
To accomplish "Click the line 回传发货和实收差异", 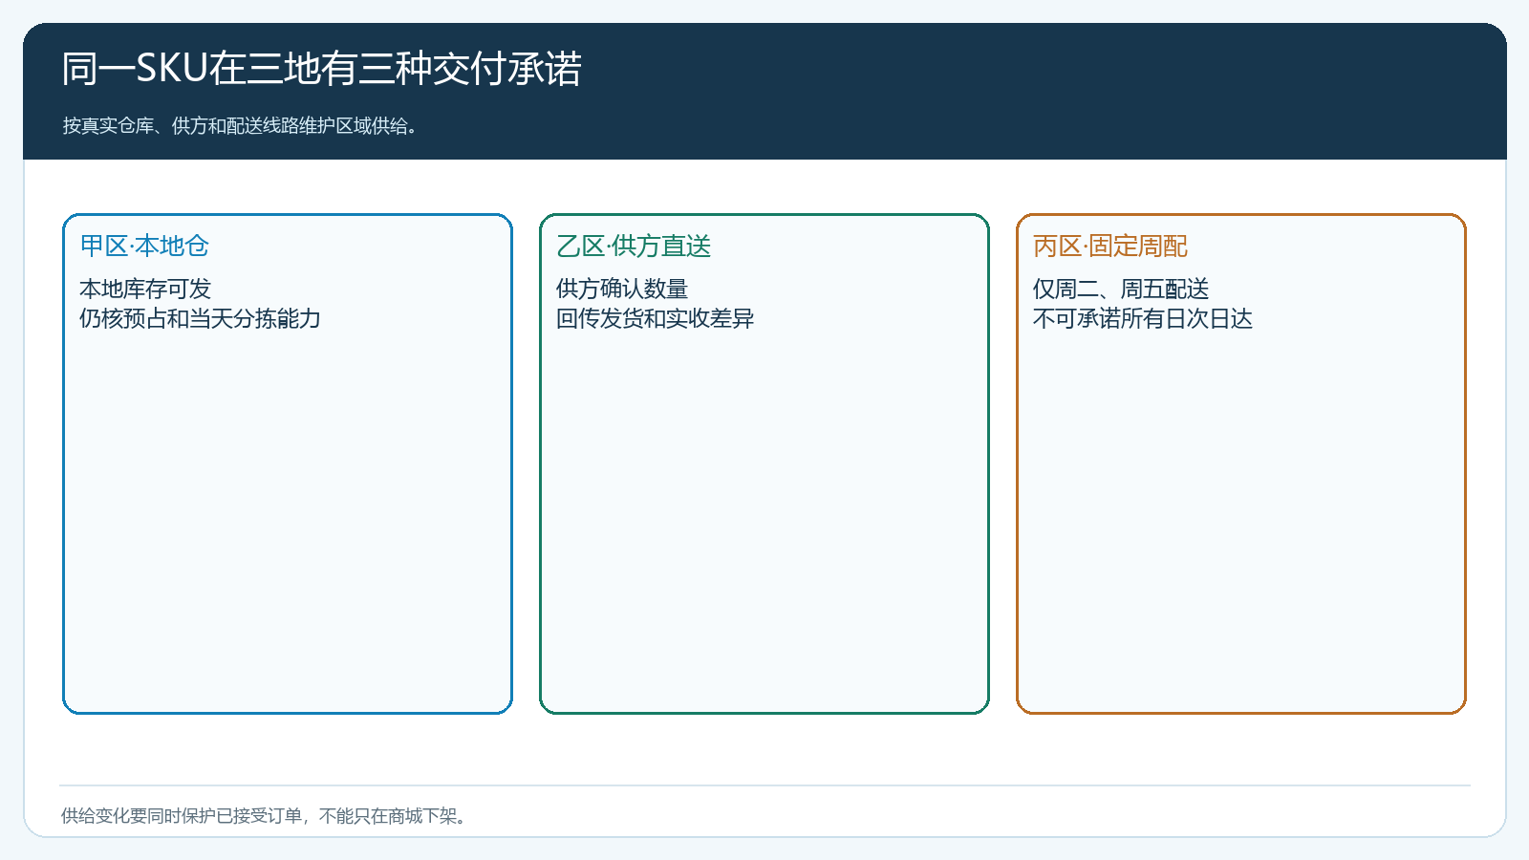I will point(656,318).
